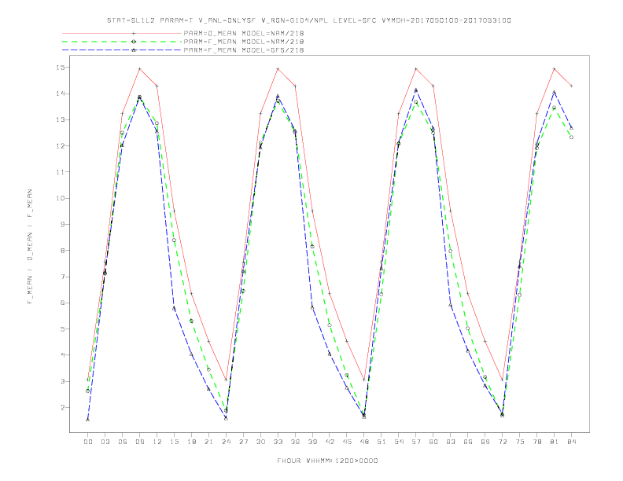Click x-axis forecast hour label 09

click(x=139, y=442)
